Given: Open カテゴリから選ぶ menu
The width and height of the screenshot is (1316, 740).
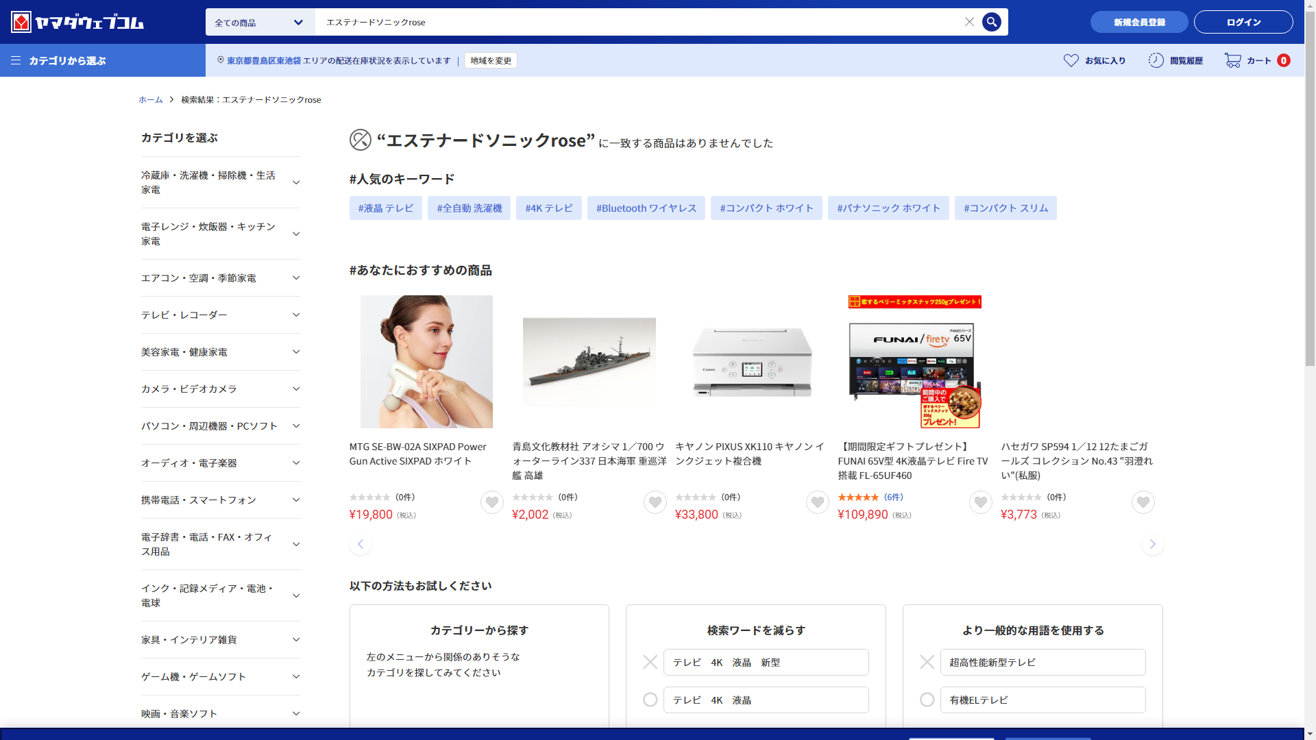Looking at the screenshot, I should pyautogui.click(x=59, y=60).
